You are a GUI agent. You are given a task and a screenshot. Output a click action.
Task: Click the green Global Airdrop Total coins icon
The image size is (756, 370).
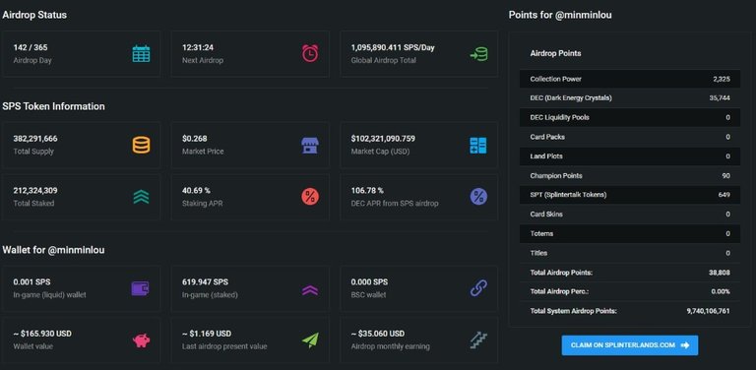(478, 54)
